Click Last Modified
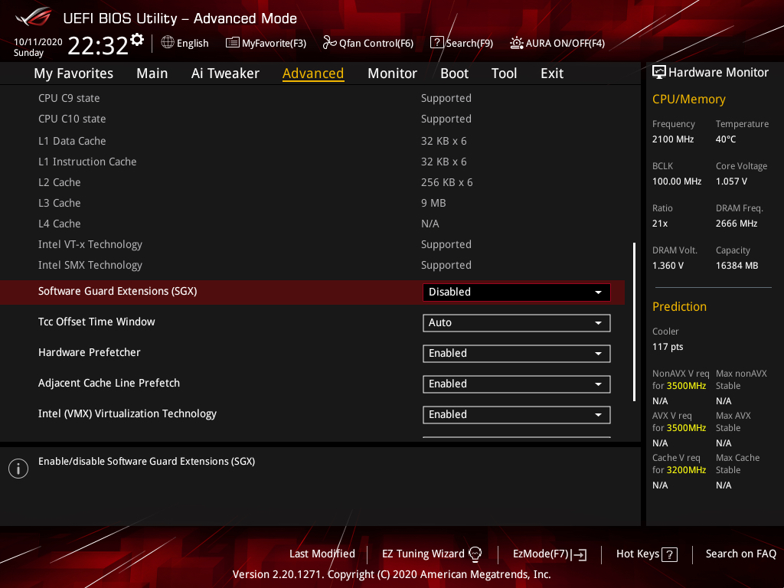784x588 pixels. click(x=322, y=554)
